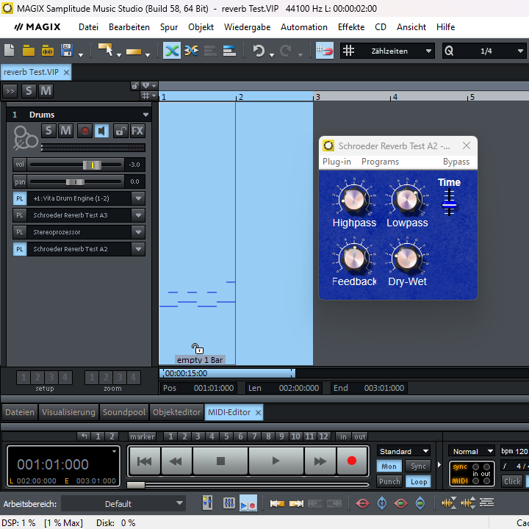Click the waveform zoom out icon
The image size is (529, 529).
pyautogui.click(x=449, y=503)
